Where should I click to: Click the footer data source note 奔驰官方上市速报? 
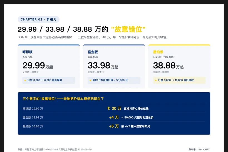point(55,149)
